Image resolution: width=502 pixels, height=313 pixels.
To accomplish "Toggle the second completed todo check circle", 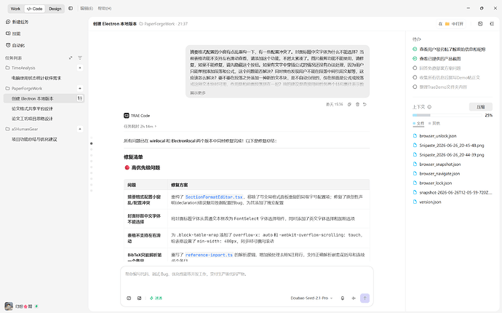I will pos(415,59).
